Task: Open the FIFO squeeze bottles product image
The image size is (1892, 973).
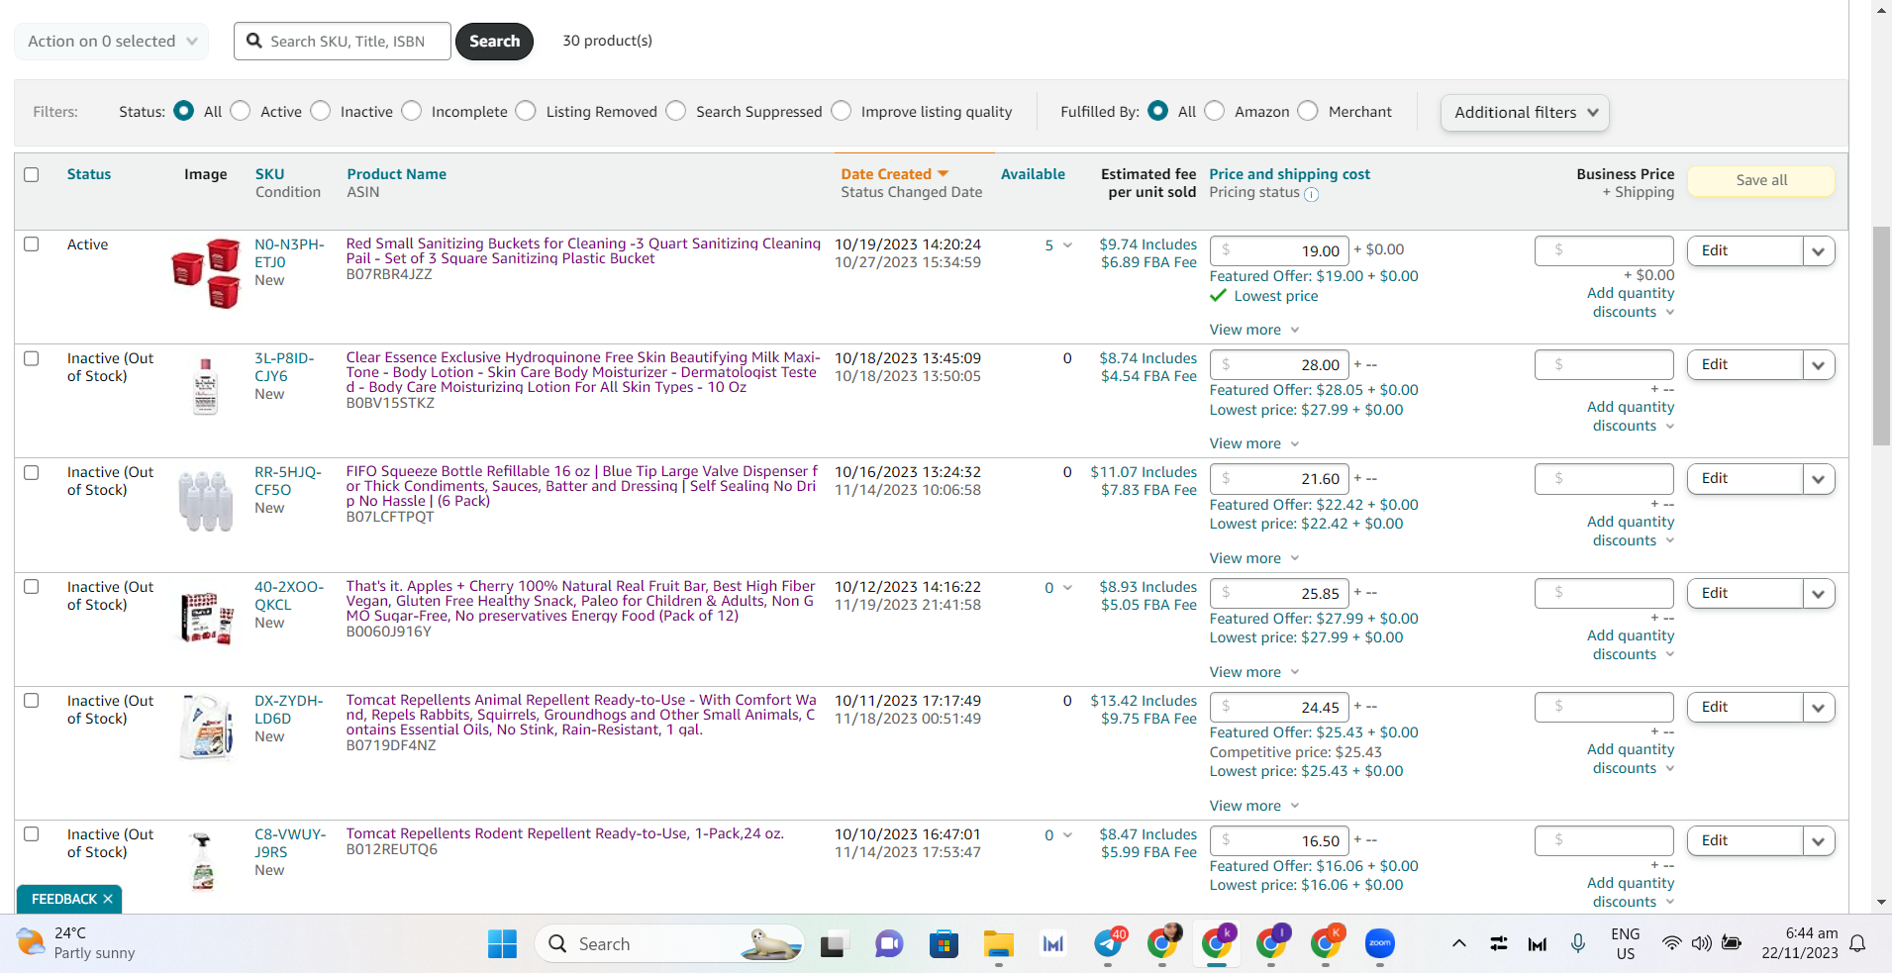Action: click(206, 501)
